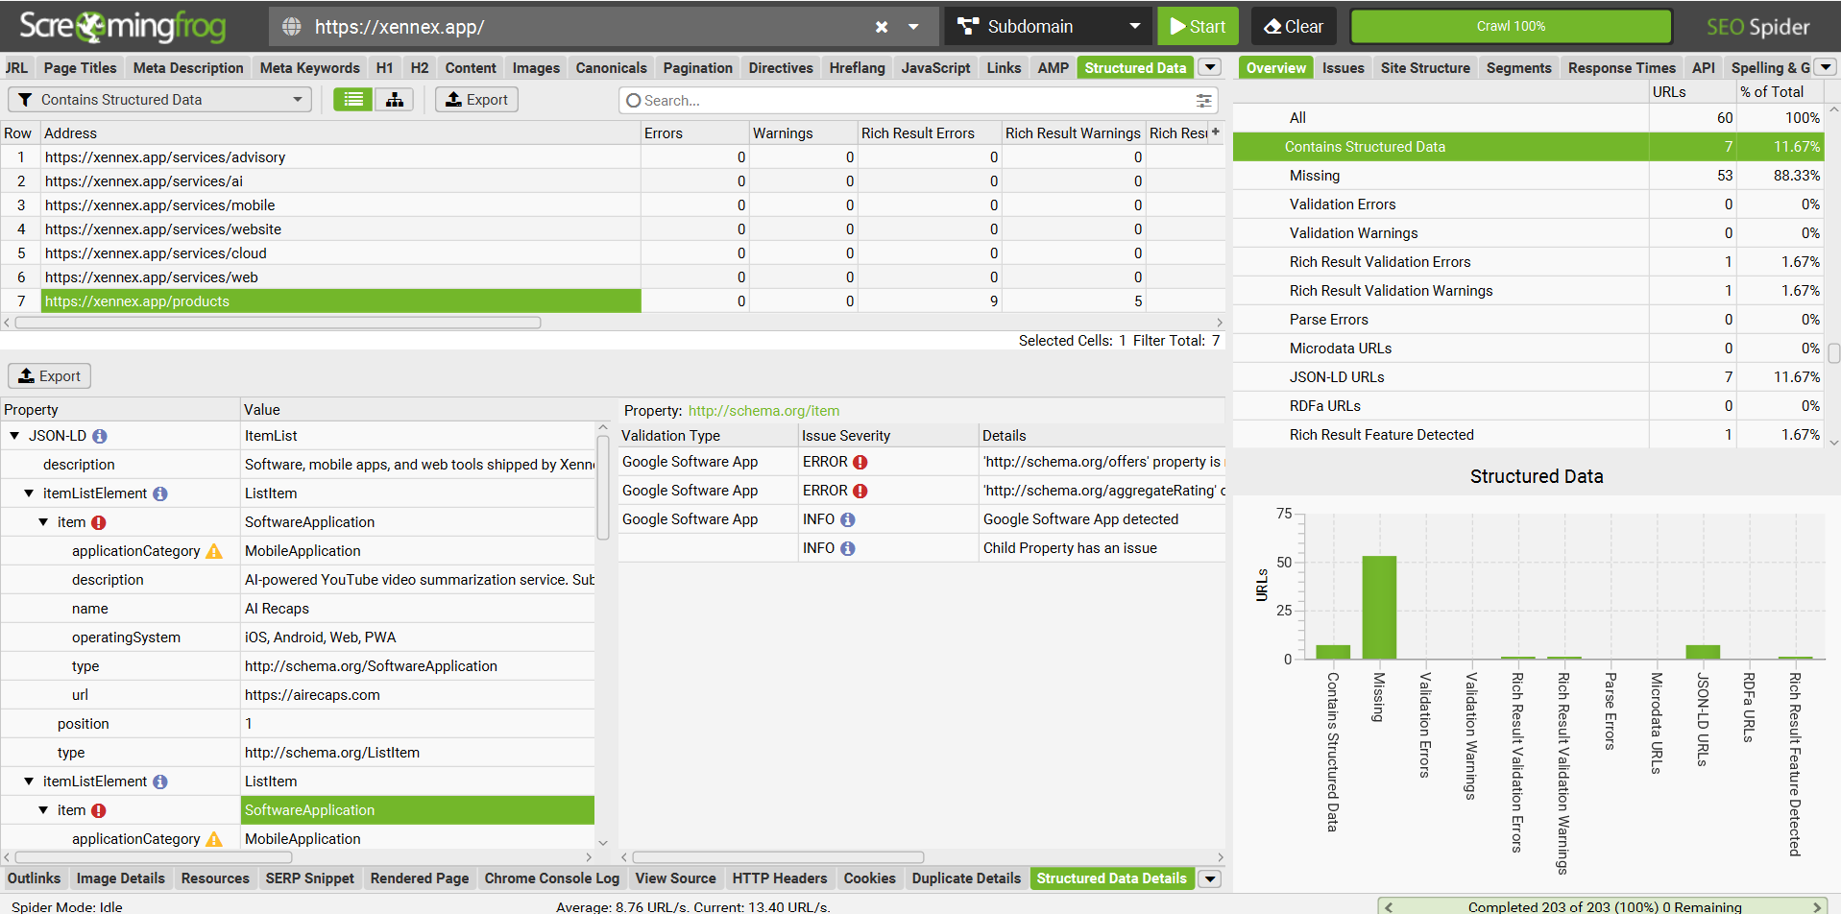This screenshot has height=914, width=1841.
Task: Open the SERP Snippet bottom tab
Action: pyautogui.click(x=309, y=878)
